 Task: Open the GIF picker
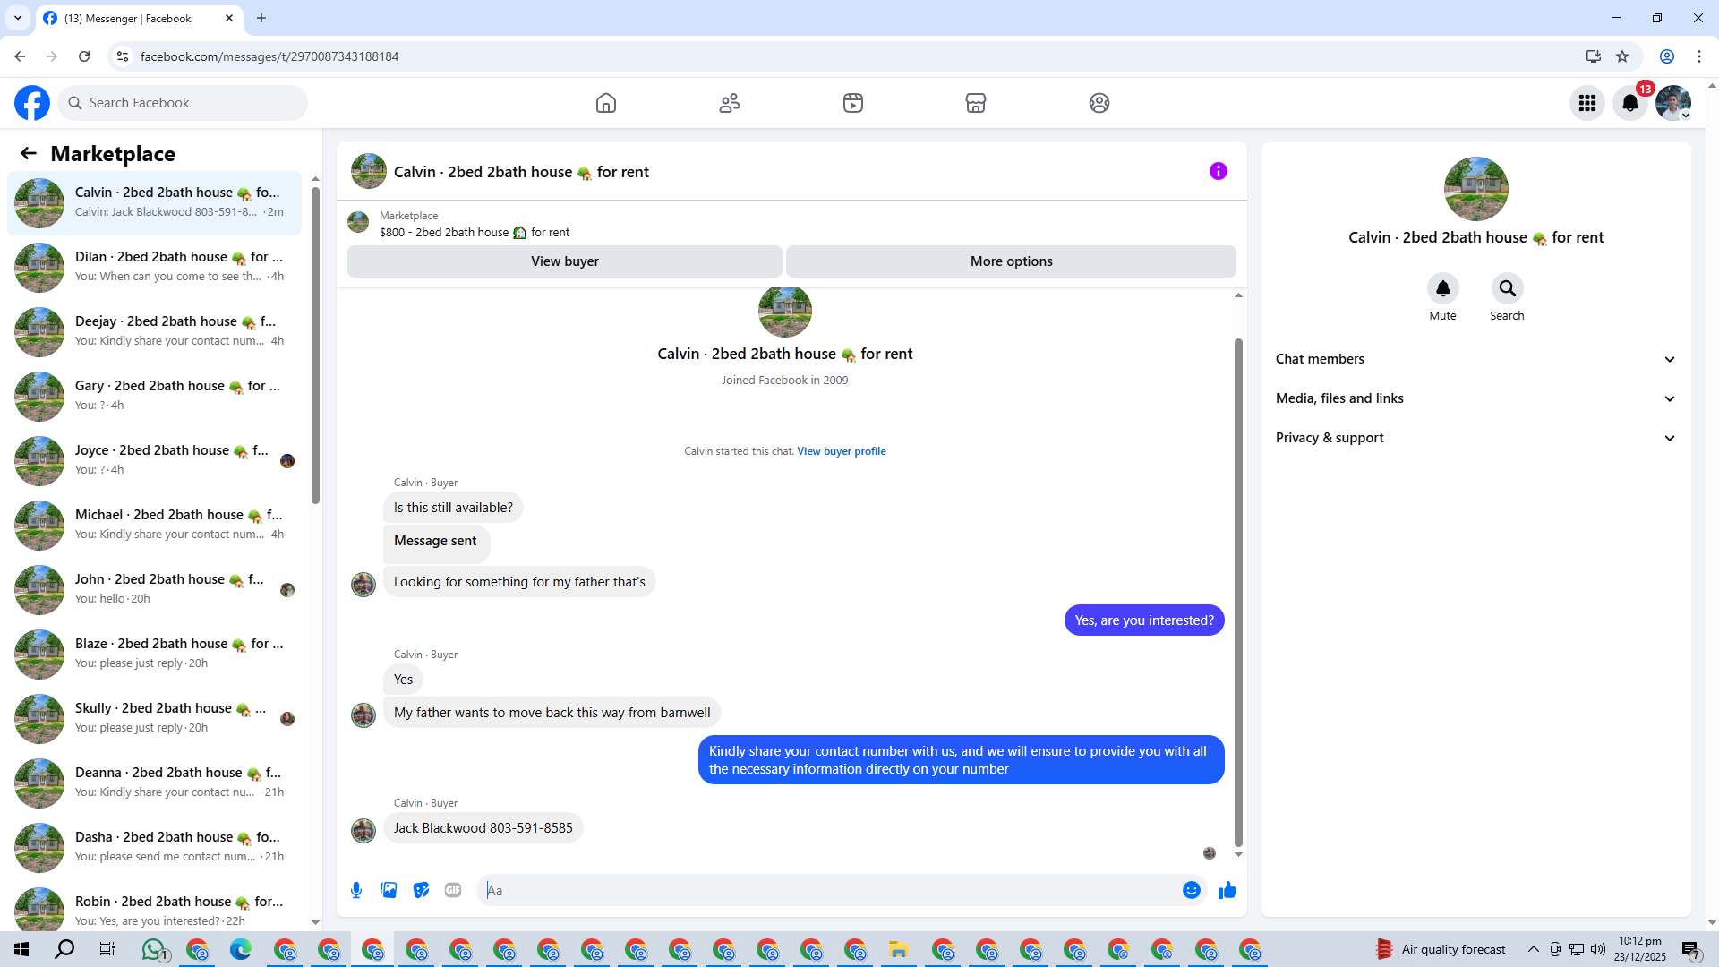click(453, 890)
